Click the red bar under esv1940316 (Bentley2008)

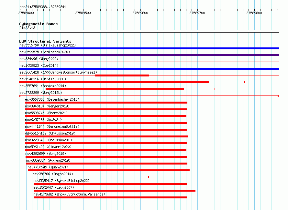click(114, 82)
